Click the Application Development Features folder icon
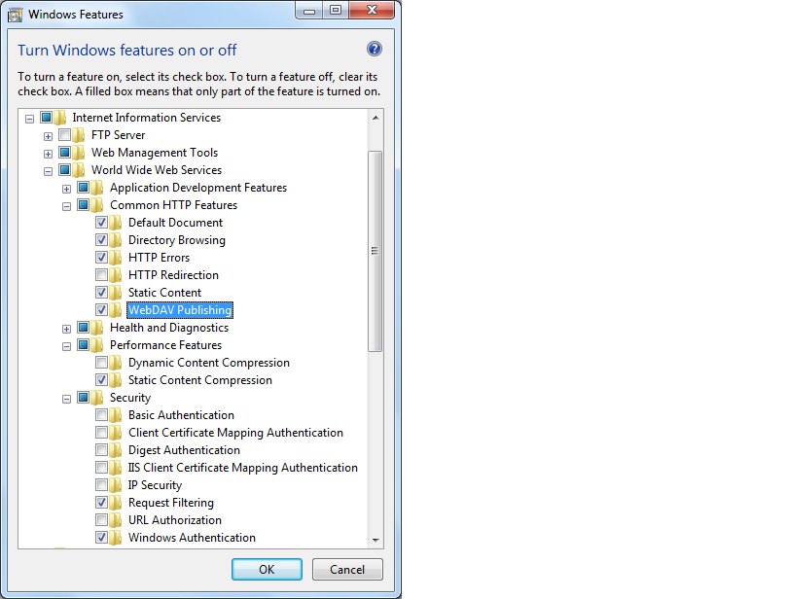 pyautogui.click(x=96, y=188)
